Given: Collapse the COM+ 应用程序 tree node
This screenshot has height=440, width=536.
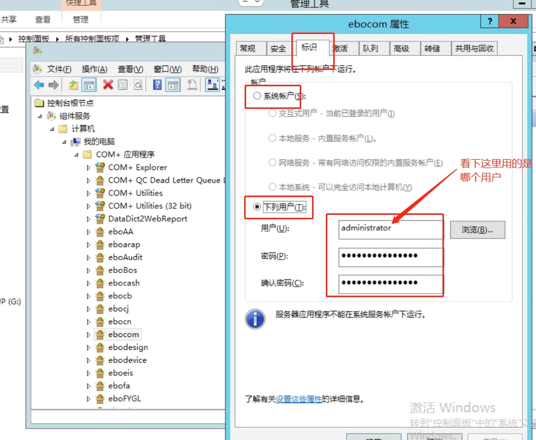Looking at the screenshot, I should click(76, 155).
